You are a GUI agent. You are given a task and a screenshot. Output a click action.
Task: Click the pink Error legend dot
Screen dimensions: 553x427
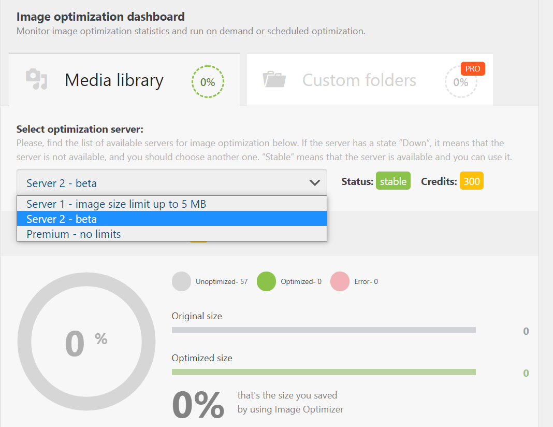(x=340, y=281)
